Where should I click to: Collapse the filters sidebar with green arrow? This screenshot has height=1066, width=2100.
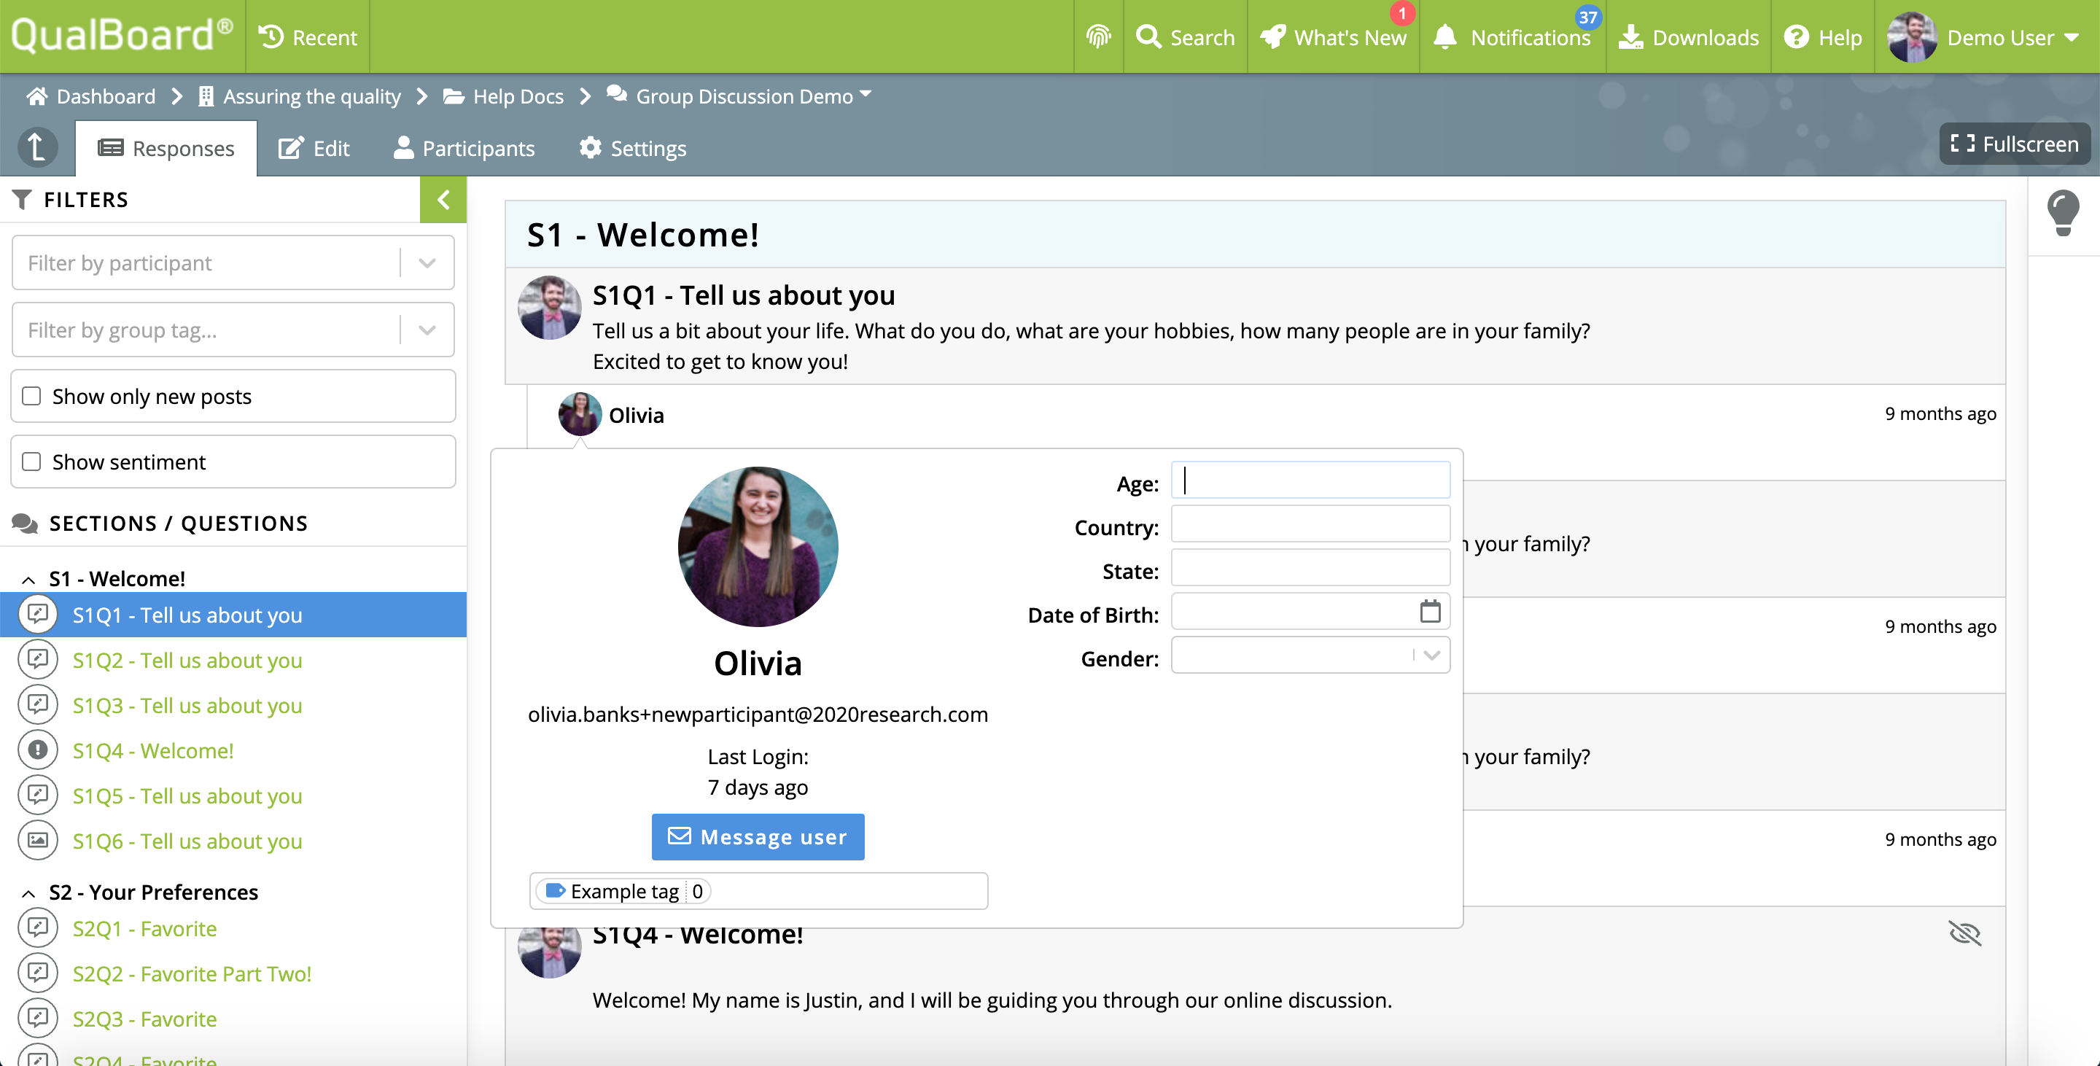click(x=443, y=200)
